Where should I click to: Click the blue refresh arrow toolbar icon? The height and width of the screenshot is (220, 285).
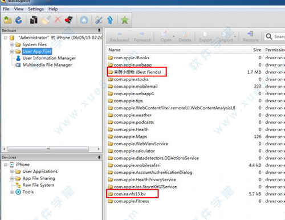(19, 20)
